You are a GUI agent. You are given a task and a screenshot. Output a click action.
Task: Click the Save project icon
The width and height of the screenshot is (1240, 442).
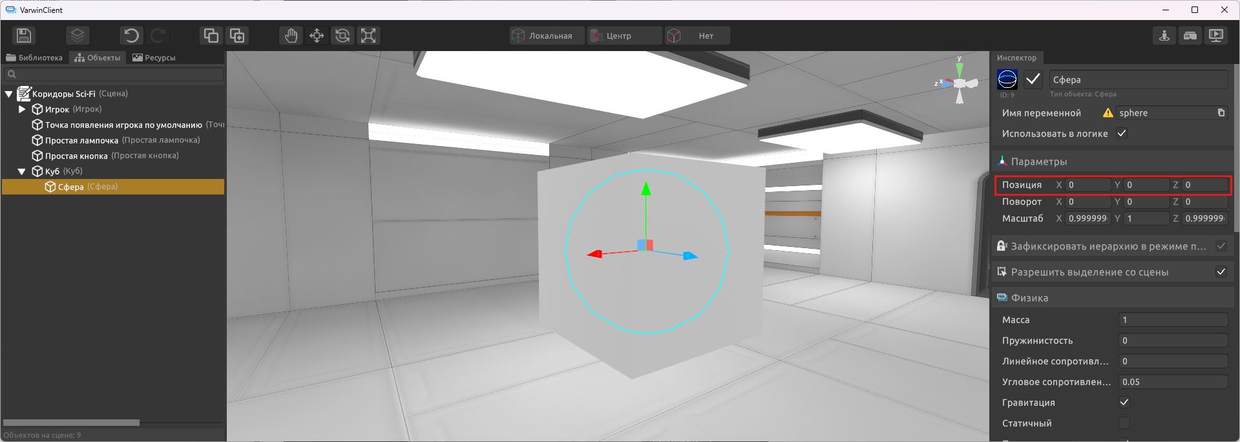click(x=24, y=36)
